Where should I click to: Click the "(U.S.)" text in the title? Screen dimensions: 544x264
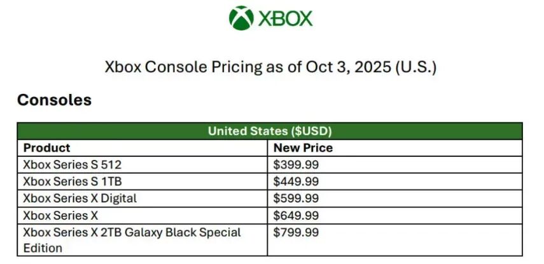(415, 67)
